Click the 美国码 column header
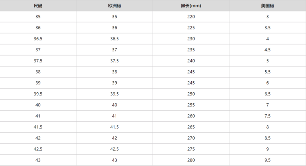Viewport: 306px width, 166px height. coord(267,6)
